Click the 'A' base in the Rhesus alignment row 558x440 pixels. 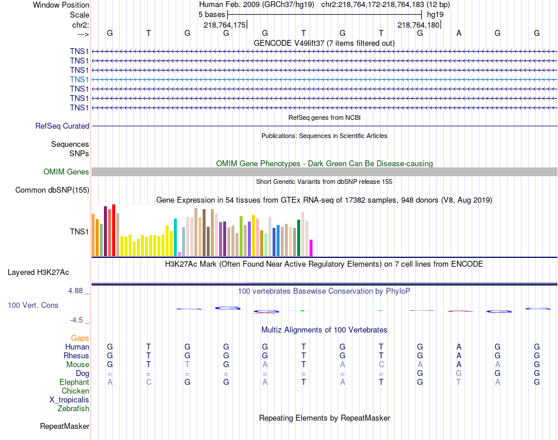[x=459, y=355]
